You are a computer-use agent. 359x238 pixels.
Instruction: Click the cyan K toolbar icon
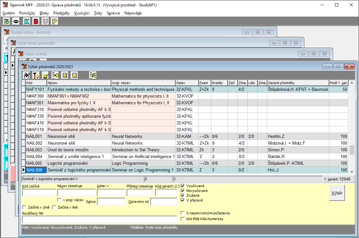(x=27, y=21)
